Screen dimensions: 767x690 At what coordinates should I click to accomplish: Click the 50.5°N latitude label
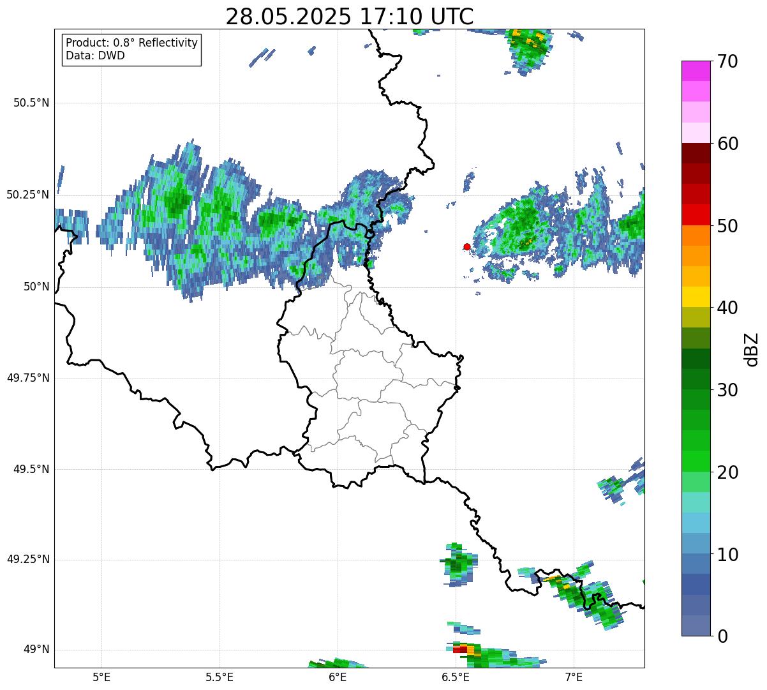click(x=31, y=103)
